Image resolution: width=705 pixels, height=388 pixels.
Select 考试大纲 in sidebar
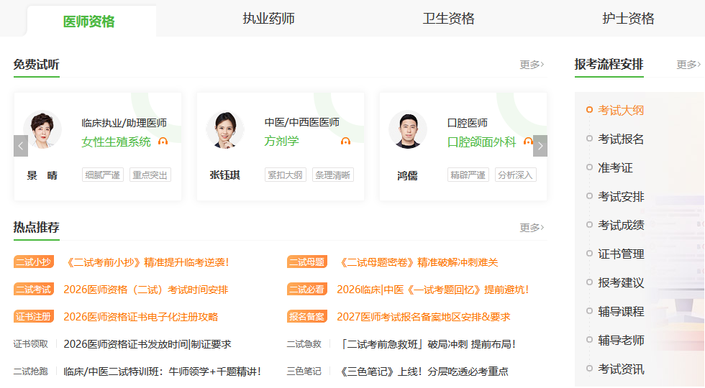tap(621, 110)
